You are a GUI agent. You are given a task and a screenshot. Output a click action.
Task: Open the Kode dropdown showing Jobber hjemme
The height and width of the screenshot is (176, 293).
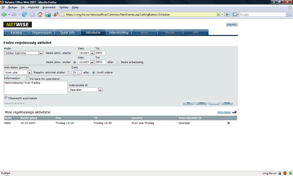point(24,53)
